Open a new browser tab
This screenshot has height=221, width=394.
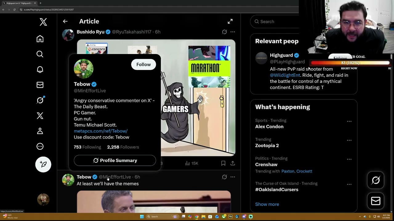[40, 3]
